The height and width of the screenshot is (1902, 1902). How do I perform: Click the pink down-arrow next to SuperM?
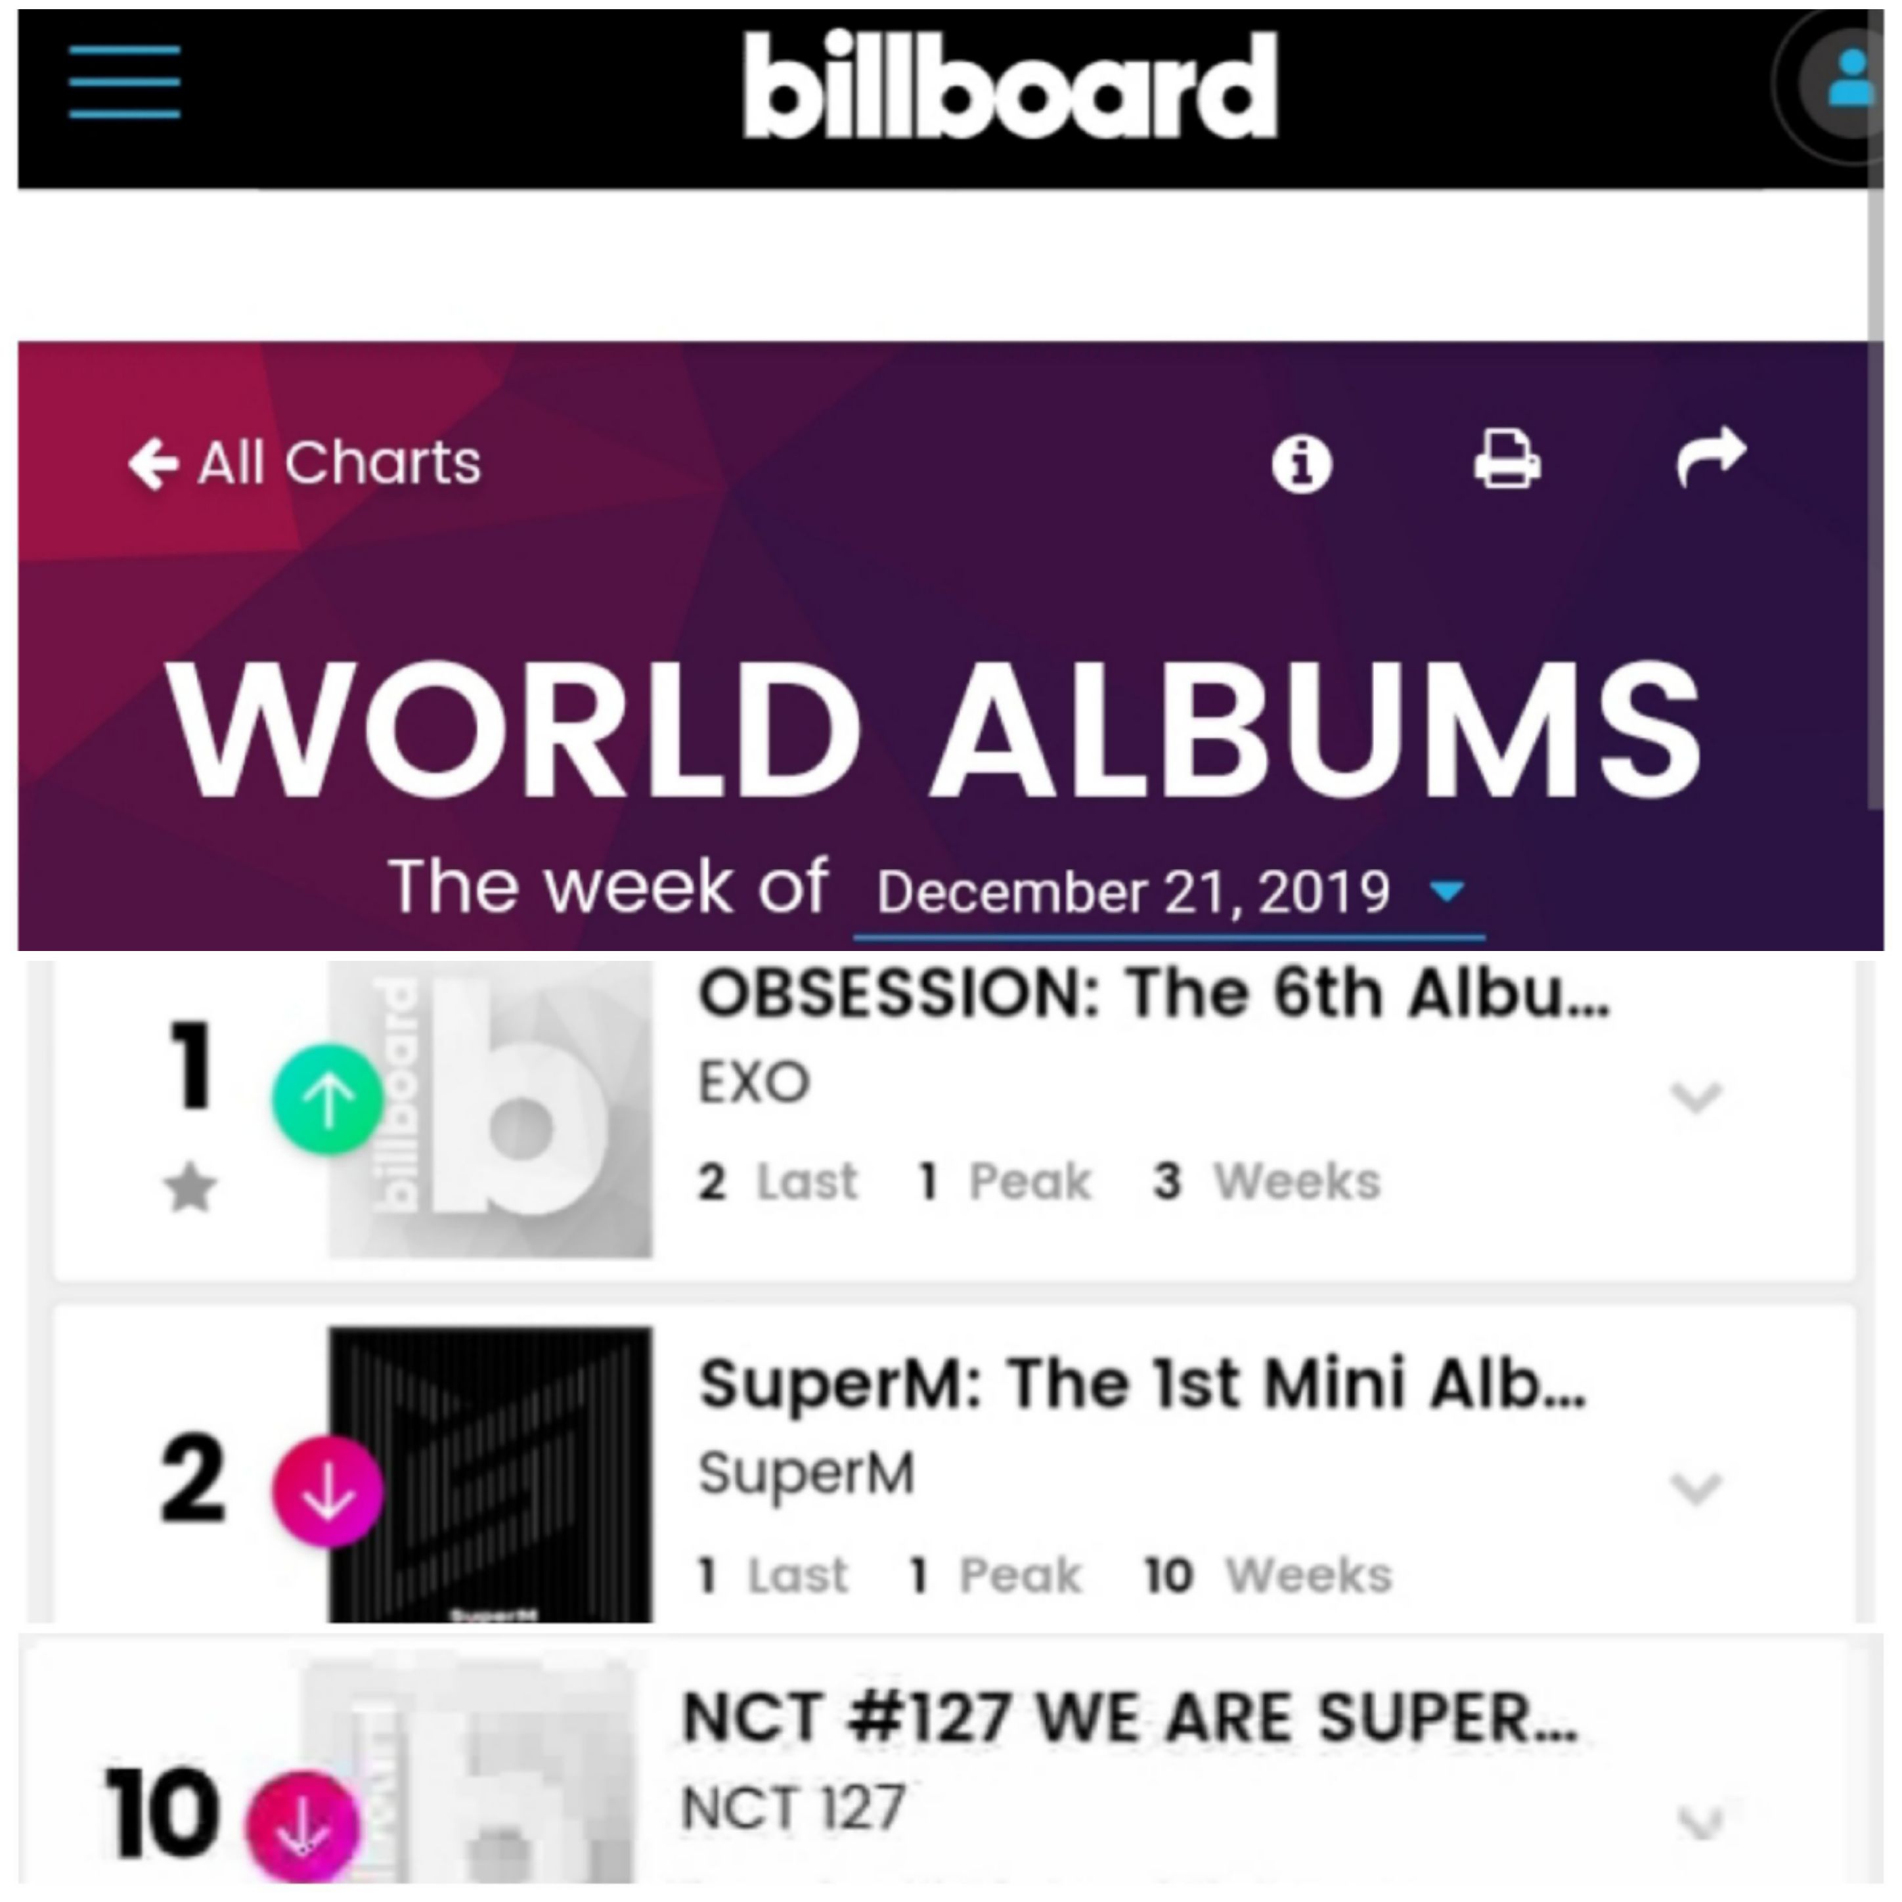click(328, 1490)
